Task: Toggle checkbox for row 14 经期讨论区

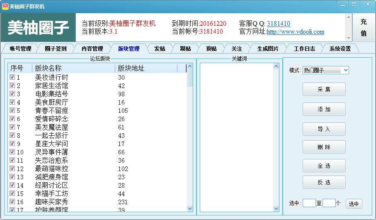Action: coord(12,185)
